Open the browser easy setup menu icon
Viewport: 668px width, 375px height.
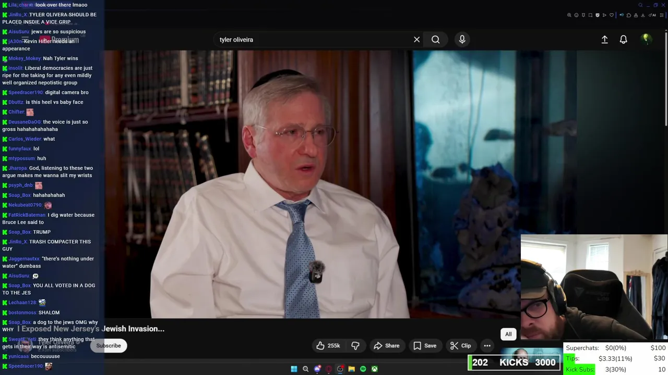tap(662, 15)
